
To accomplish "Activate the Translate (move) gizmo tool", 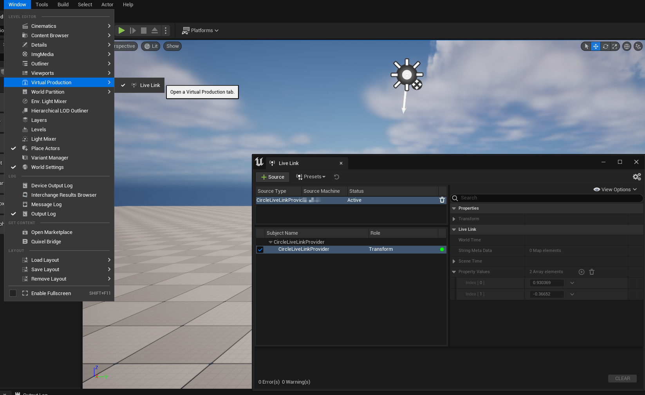I will click(596, 46).
